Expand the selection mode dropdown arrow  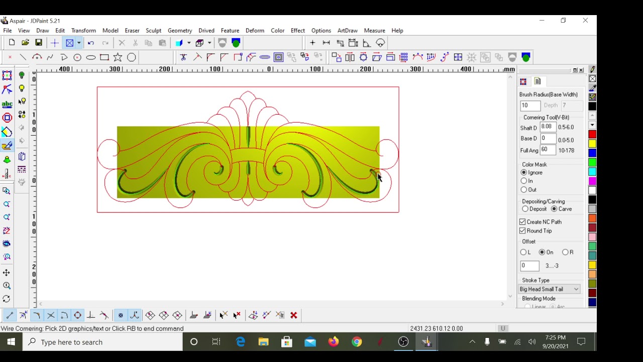[79, 43]
